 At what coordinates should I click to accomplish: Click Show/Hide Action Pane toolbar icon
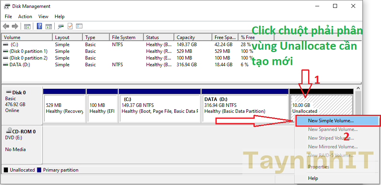point(48,26)
